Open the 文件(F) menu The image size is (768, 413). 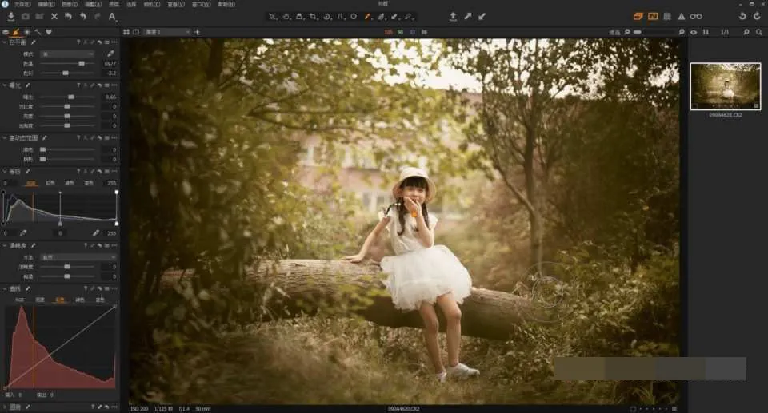pyautogui.click(x=22, y=5)
